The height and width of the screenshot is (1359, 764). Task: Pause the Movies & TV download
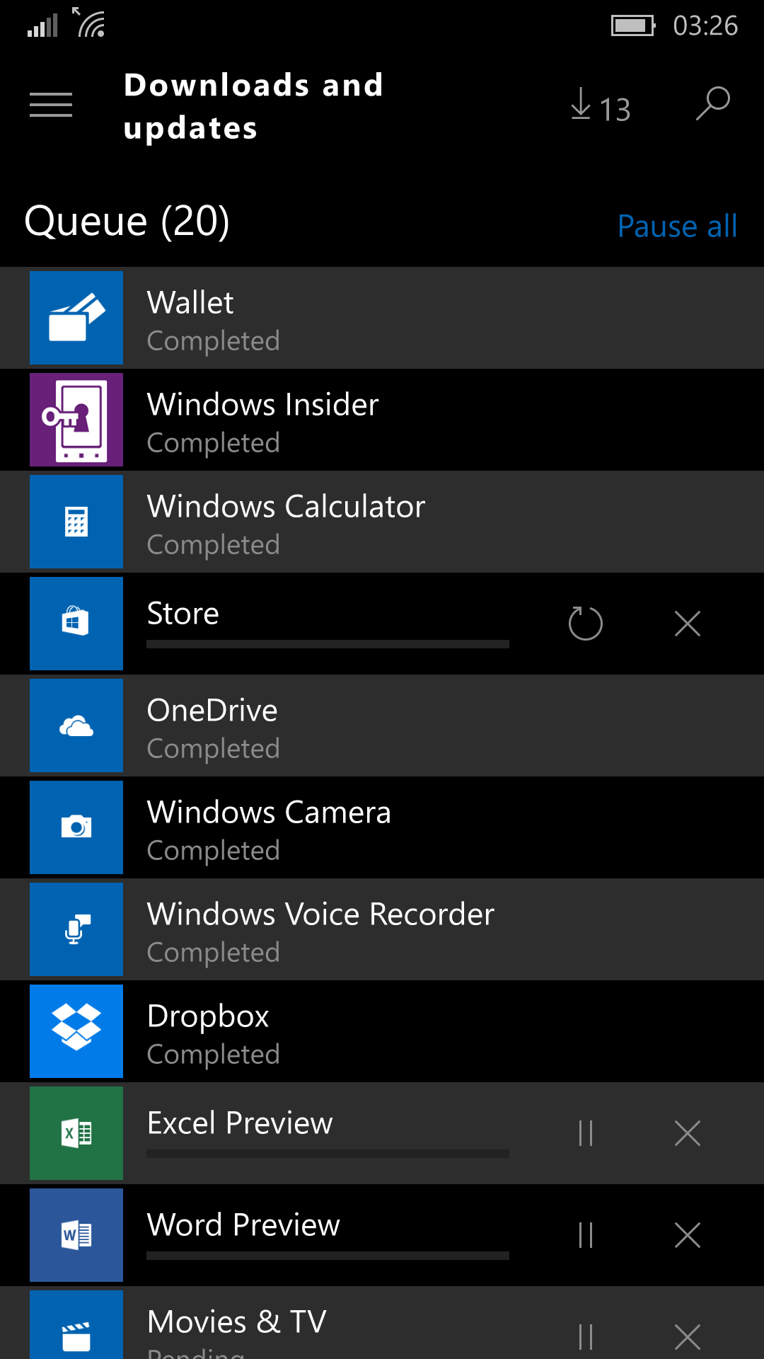click(x=585, y=1336)
